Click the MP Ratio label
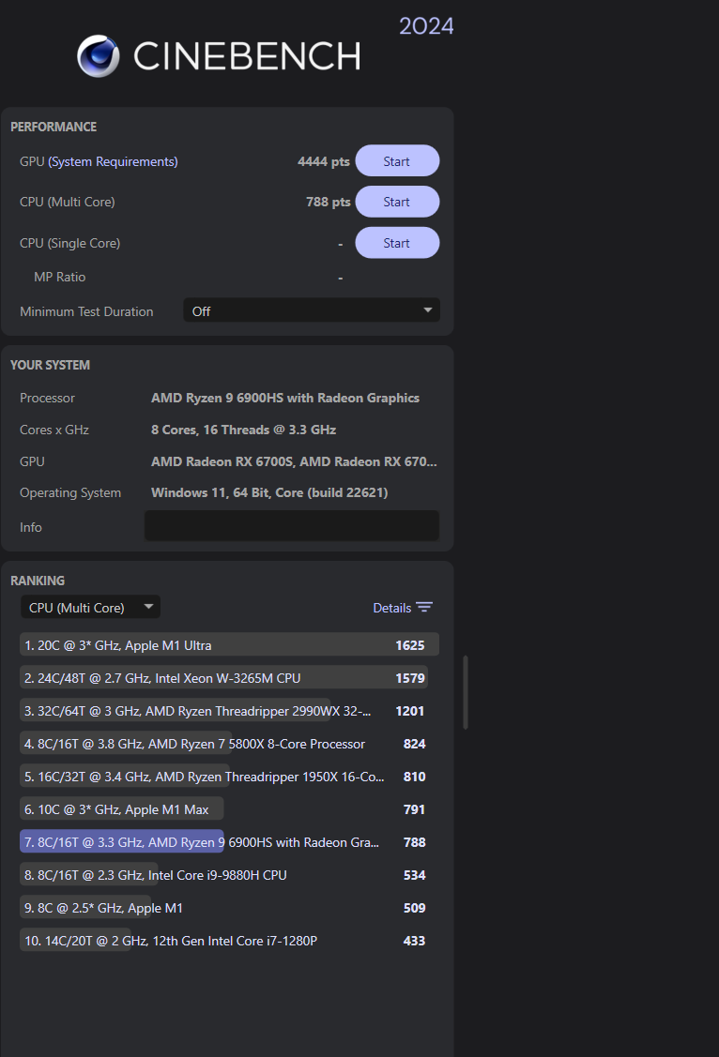The width and height of the screenshot is (719, 1057). pos(59,277)
